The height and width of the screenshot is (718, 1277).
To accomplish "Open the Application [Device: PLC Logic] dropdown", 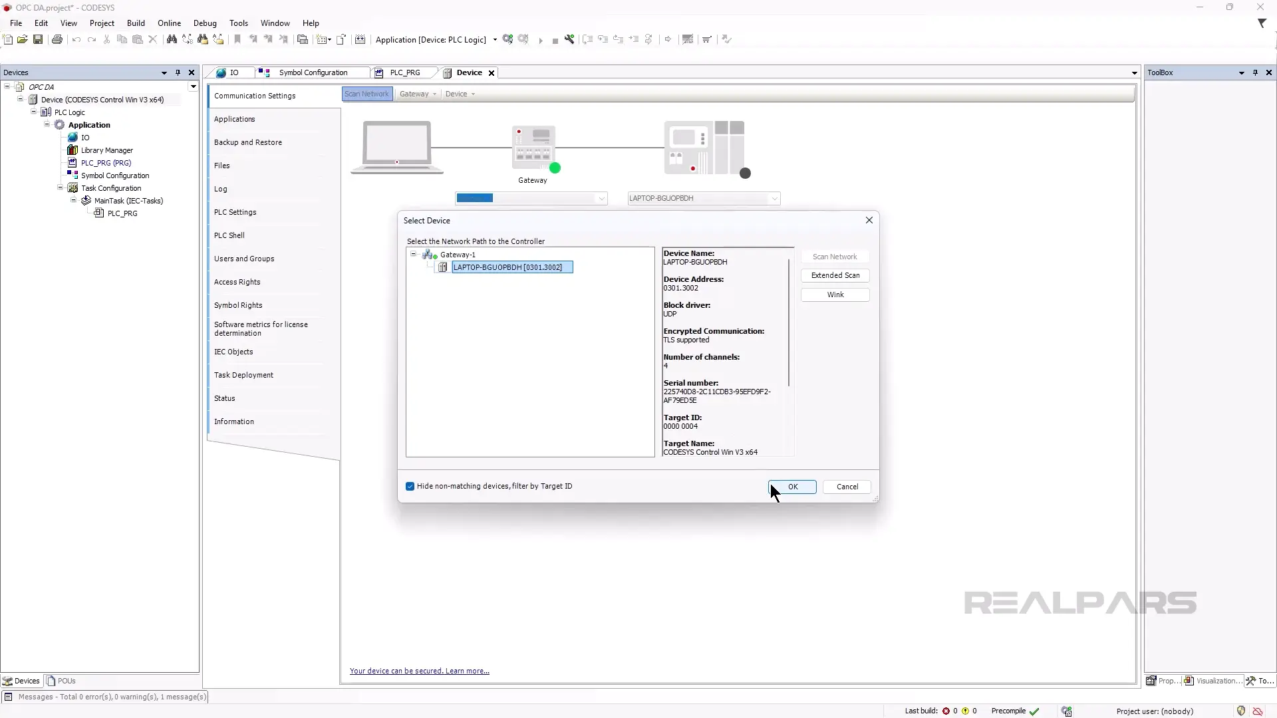I will [x=495, y=40].
